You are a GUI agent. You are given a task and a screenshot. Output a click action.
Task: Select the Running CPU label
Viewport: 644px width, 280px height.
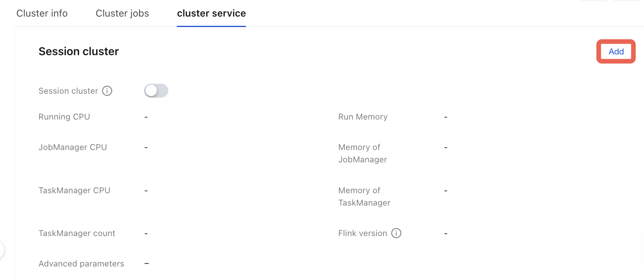(64, 117)
